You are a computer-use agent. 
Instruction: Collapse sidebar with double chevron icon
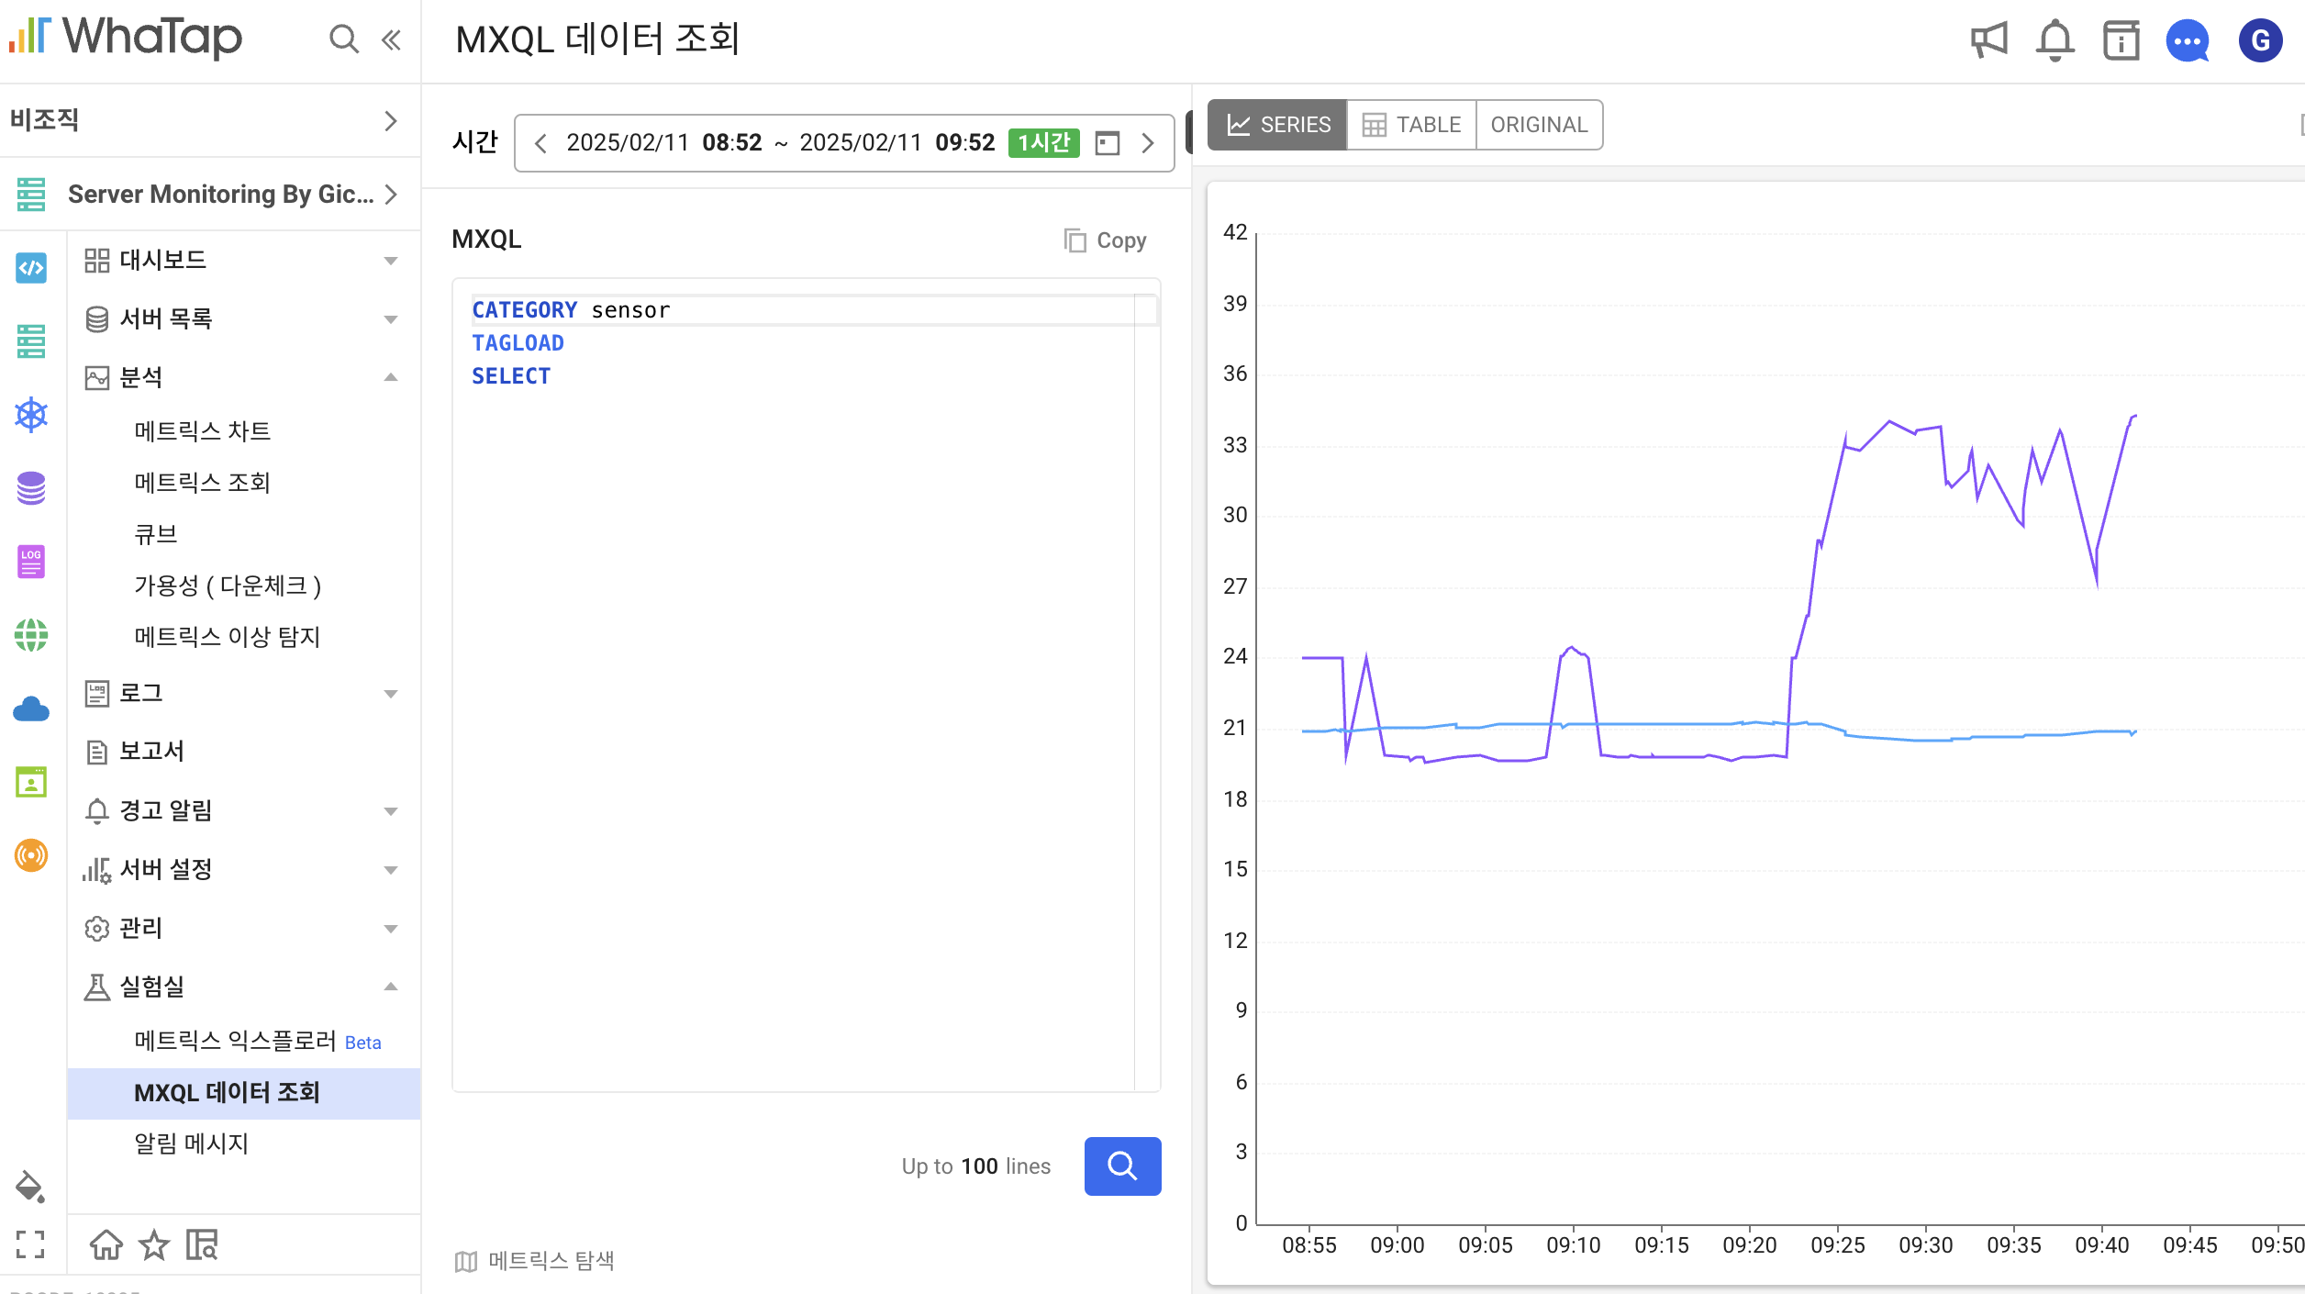click(x=392, y=39)
